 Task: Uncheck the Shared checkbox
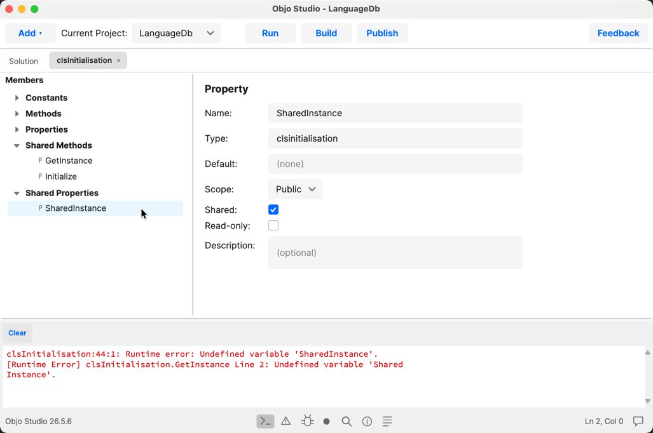coord(273,210)
